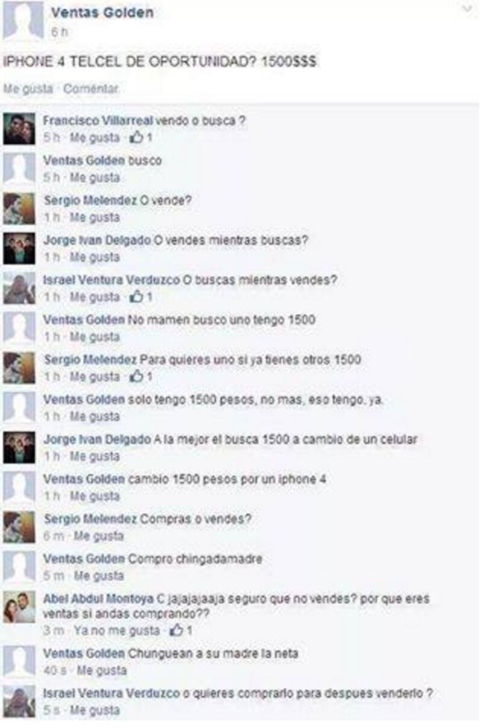The height and width of the screenshot is (728, 482).
Task: Open the Ventas Golden profile name on the post
Action: pos(102,13)
